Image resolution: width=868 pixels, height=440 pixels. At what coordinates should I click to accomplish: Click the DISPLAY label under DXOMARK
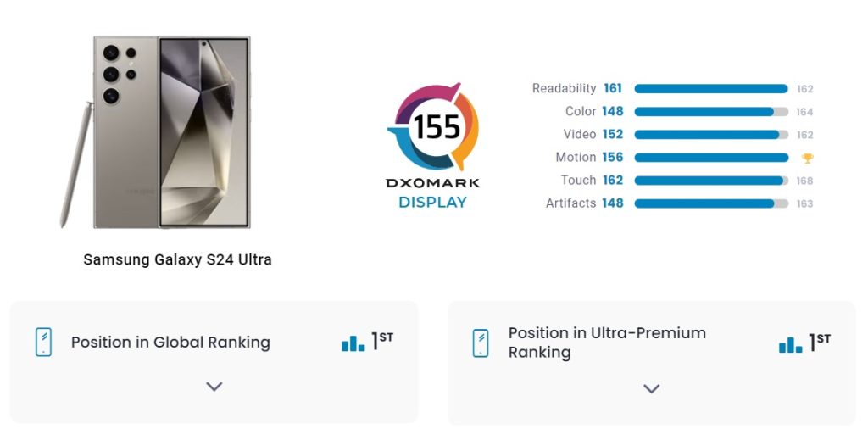tap(433, 202)
